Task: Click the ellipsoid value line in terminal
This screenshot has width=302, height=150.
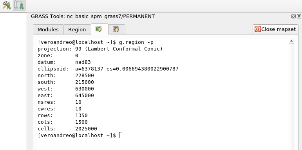Action: [x=108, y=69]
